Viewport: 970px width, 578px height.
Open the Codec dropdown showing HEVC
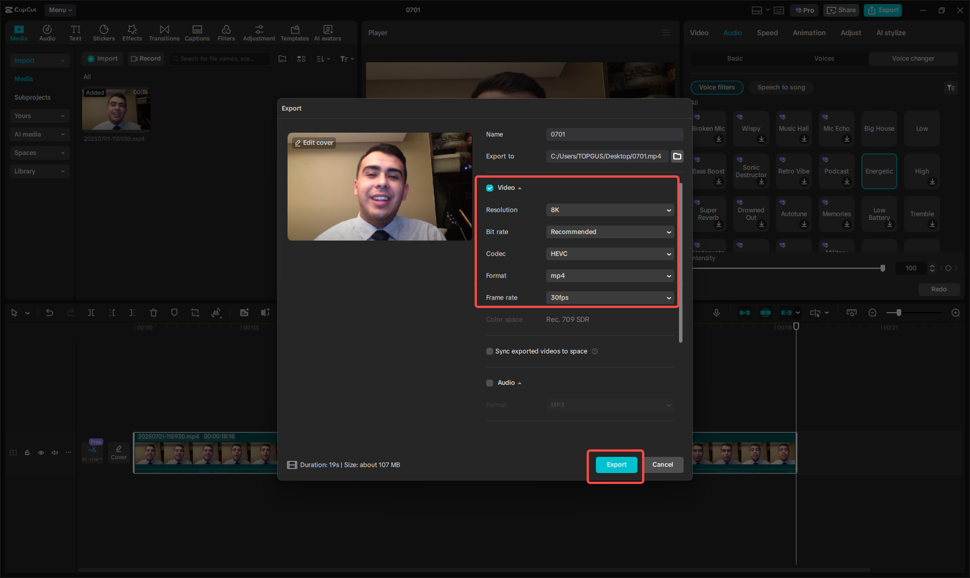pos(610,254)
